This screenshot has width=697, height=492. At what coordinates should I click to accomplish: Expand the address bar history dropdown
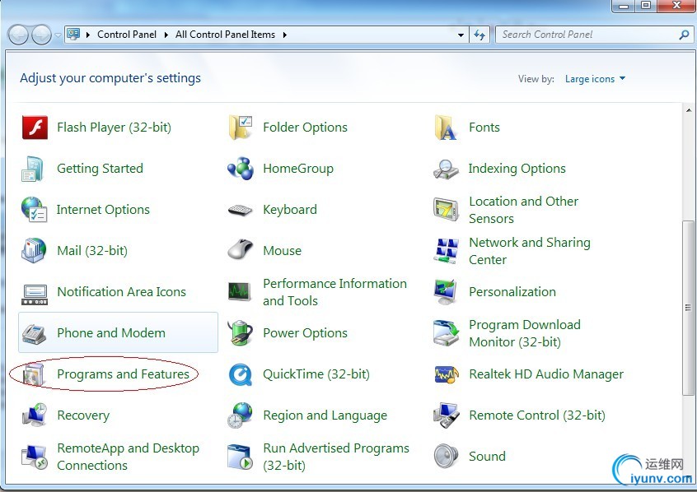(x=461, y=35)
